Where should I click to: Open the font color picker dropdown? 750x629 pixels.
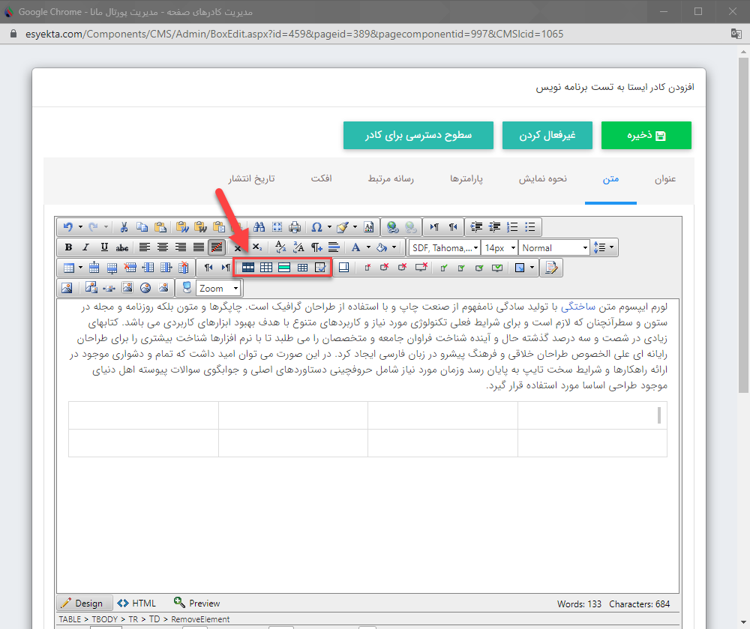367,247
